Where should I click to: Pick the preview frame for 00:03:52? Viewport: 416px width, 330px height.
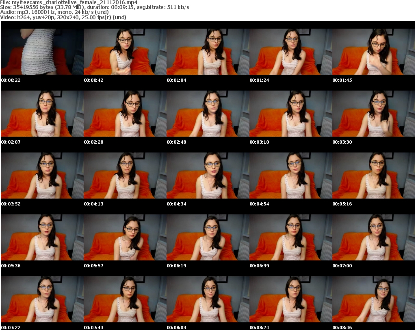point(42,176)
